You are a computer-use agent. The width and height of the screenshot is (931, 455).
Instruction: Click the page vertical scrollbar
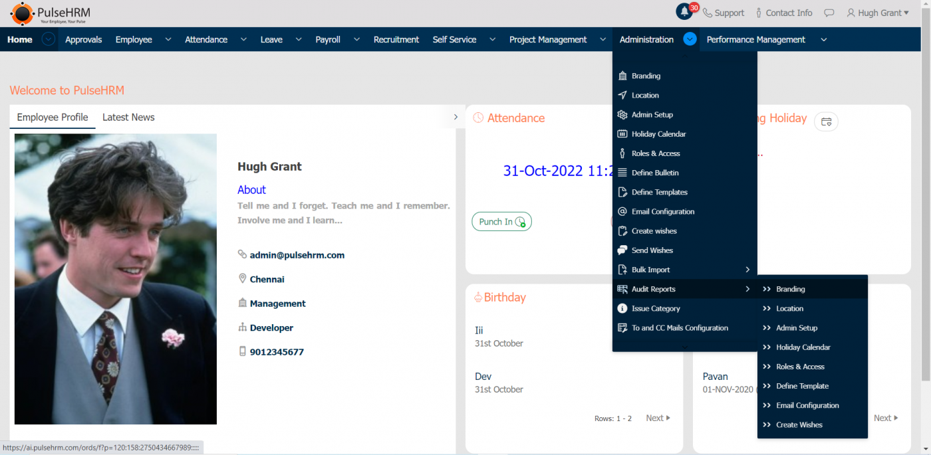(x=926, y=199)
